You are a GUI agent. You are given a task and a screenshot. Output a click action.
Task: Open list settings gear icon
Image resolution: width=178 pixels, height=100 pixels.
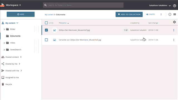click(174, 22)
